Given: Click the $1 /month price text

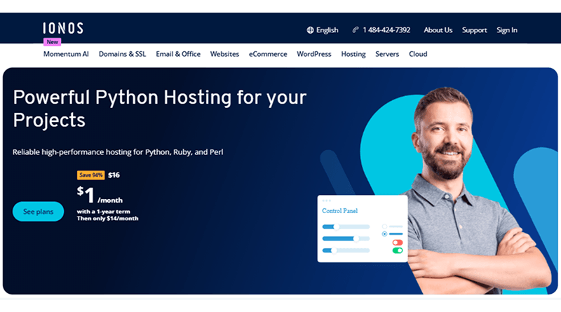Looking at the screenshot, I should point(100,196).
